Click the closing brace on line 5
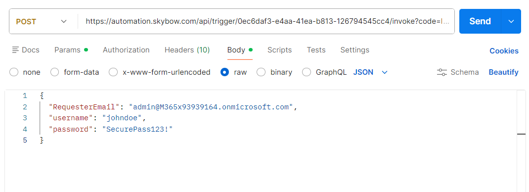 tap(42, 141)
